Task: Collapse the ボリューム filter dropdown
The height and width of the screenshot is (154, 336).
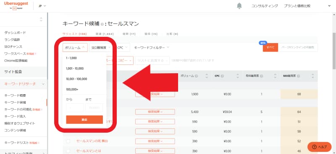Action: click(75, 48)
